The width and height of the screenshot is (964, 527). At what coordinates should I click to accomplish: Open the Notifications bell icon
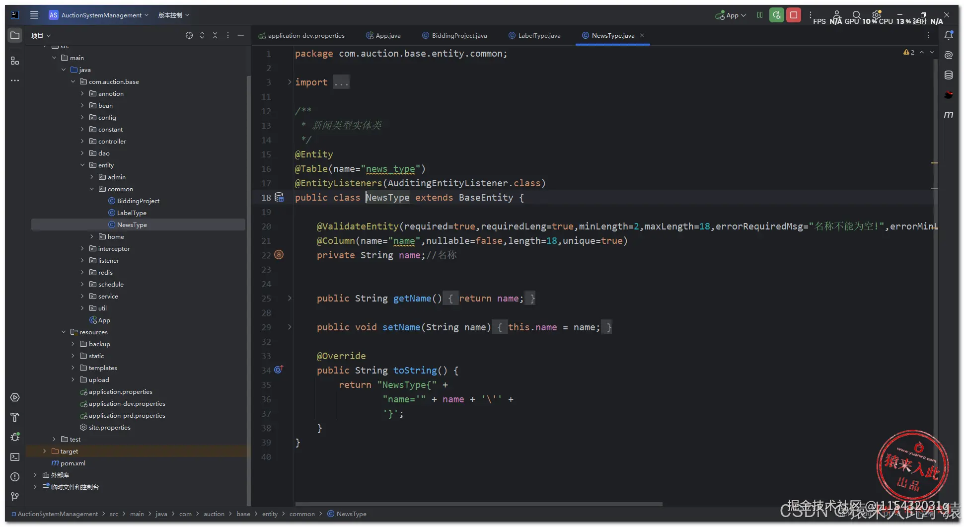point(948,35)
